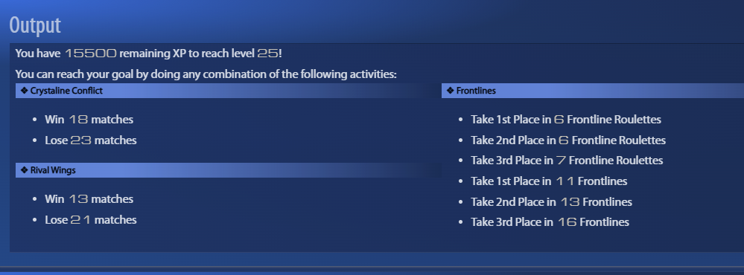Click the target level 25 number

pos(267,54)
